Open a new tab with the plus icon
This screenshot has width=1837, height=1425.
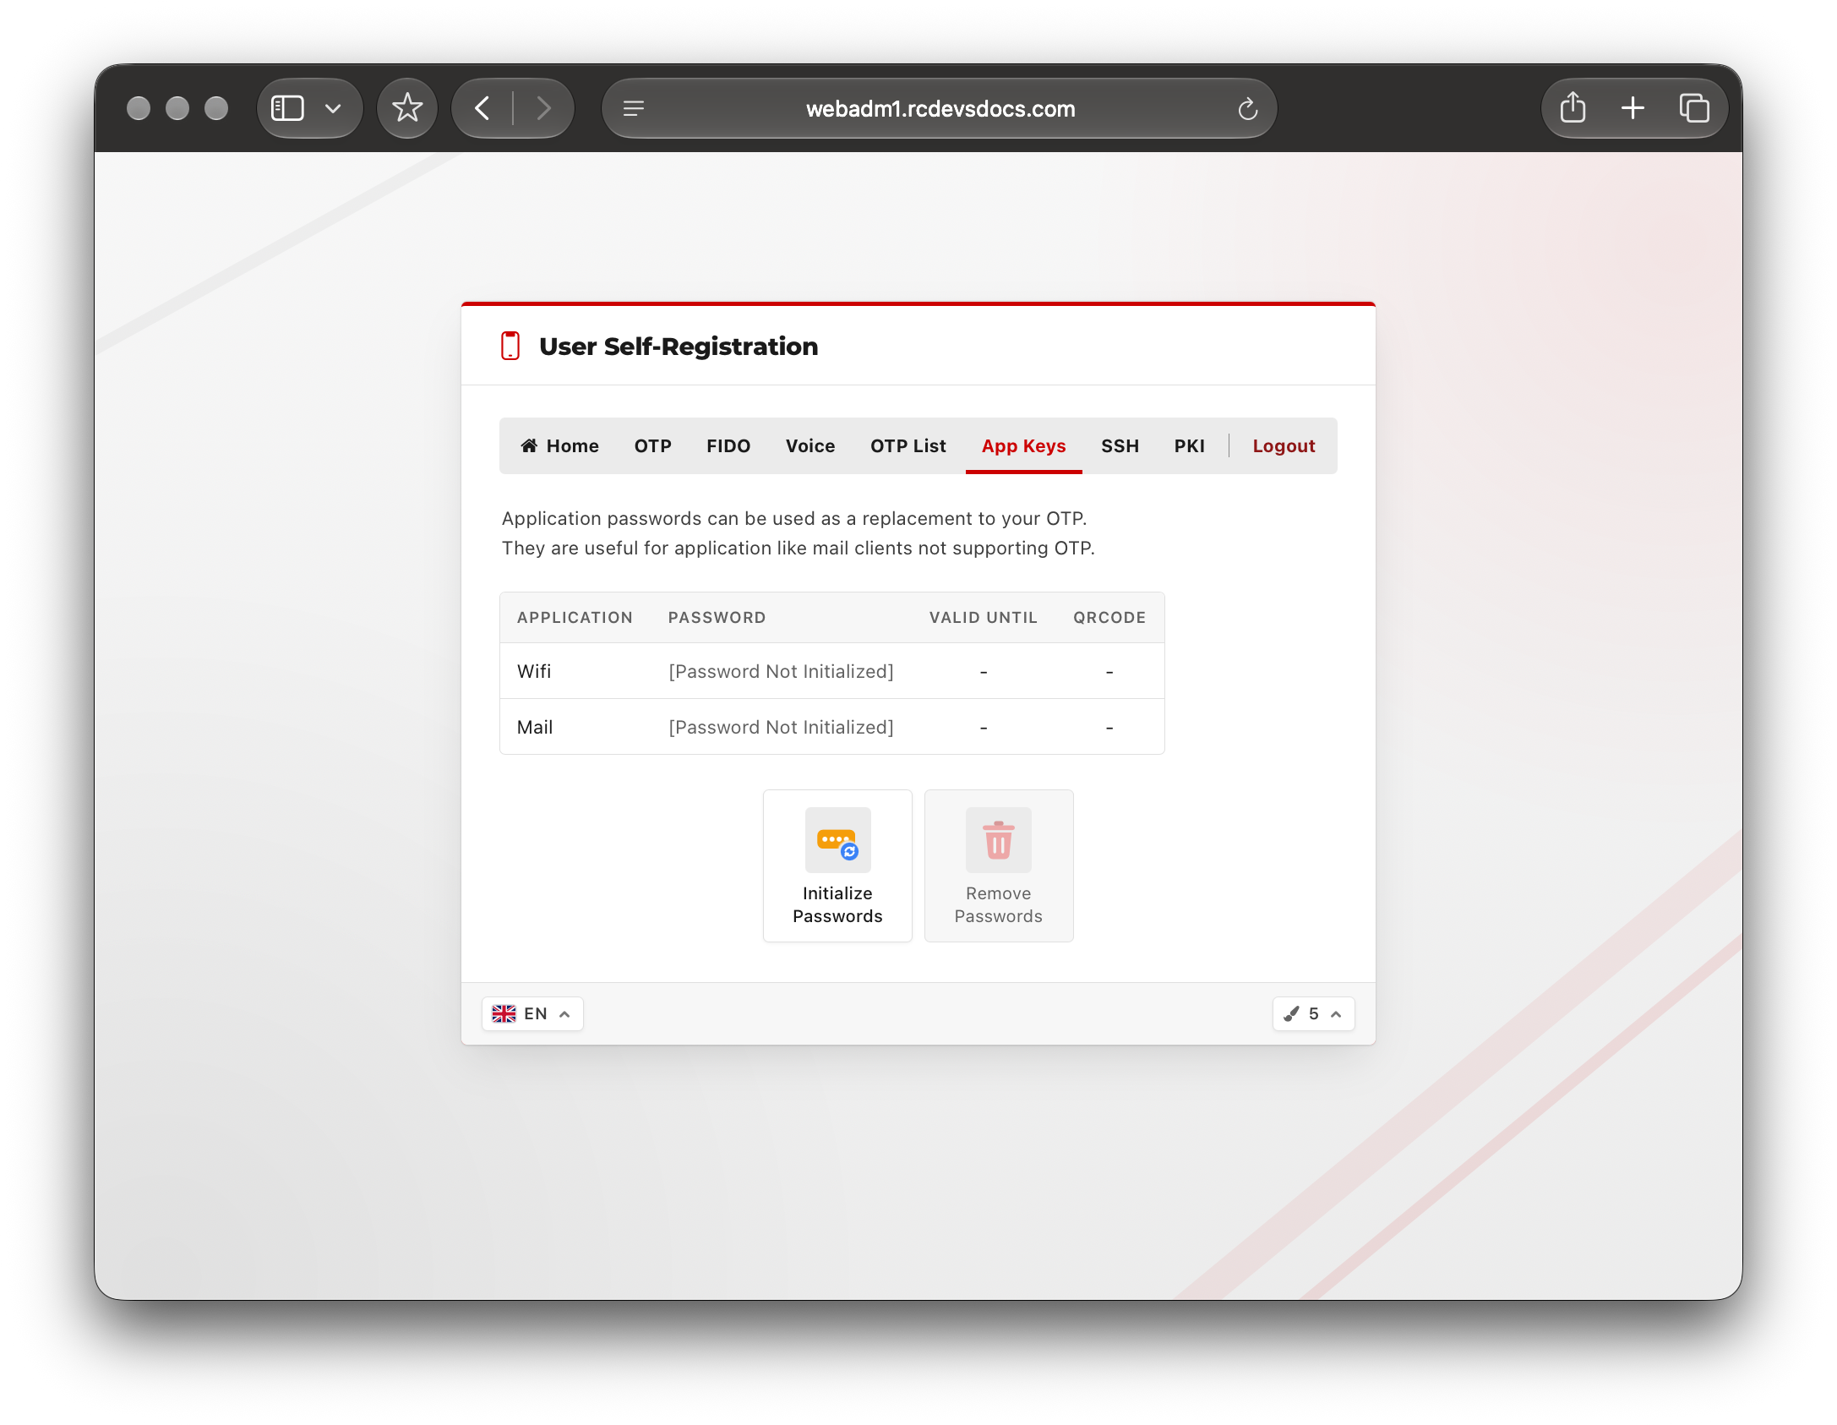click(x=1633, y=108)
